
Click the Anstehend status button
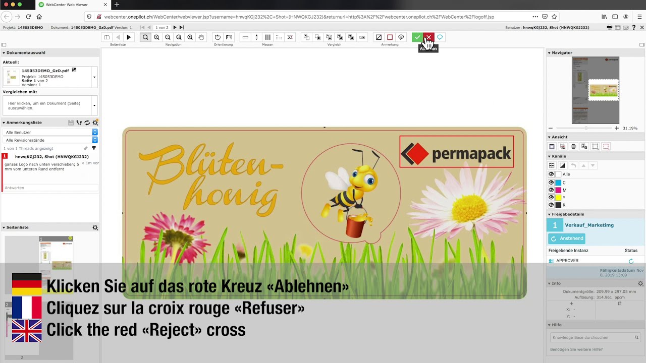click(567, 238)
